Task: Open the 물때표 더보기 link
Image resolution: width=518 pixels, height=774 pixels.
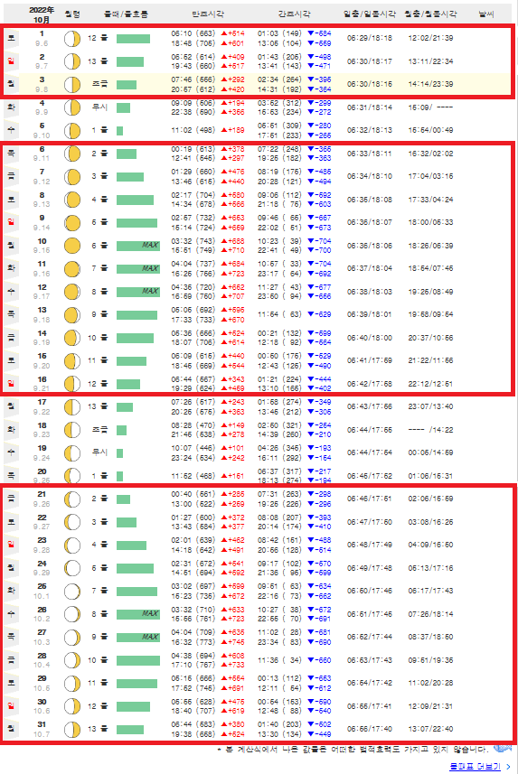Action: 475,766
